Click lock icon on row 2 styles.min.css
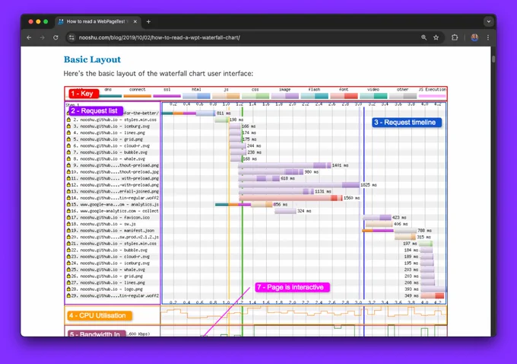 68,120
